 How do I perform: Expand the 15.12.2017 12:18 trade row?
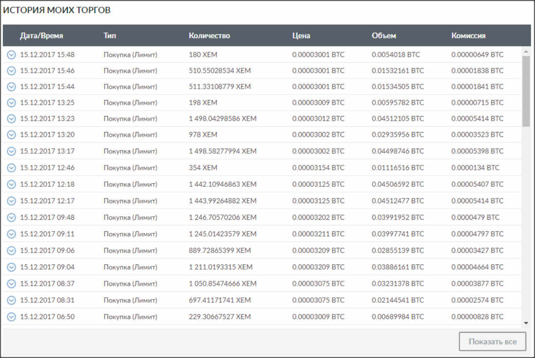point(11,184)
